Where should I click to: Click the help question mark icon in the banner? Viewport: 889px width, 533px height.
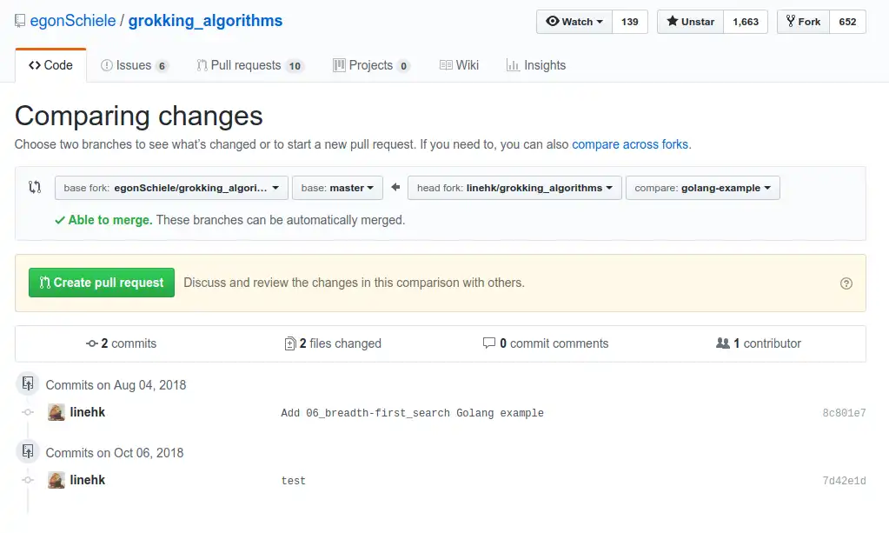[x=846, y=283]
